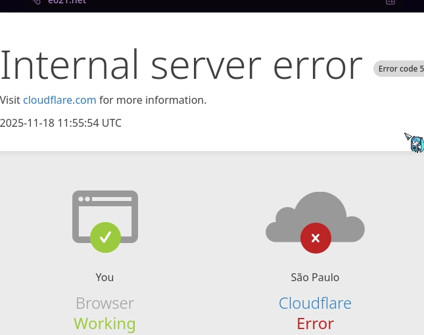Open the blue Cloudflare link under São Paulo
Image resolution: width=424 pixels, height=335 pixels.
315,303
